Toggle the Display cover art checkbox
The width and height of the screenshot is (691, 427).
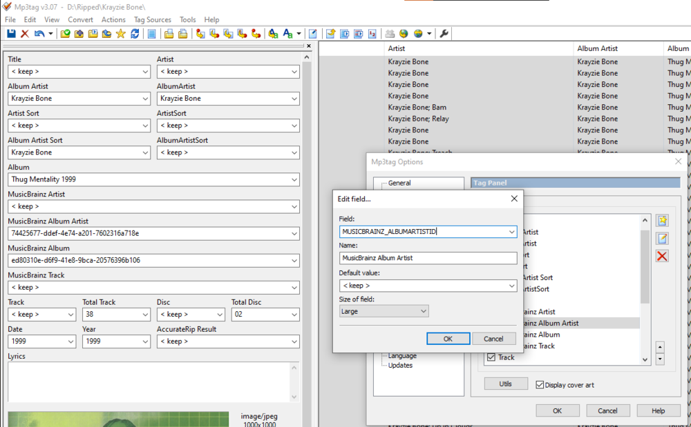[x=540, y=385]
